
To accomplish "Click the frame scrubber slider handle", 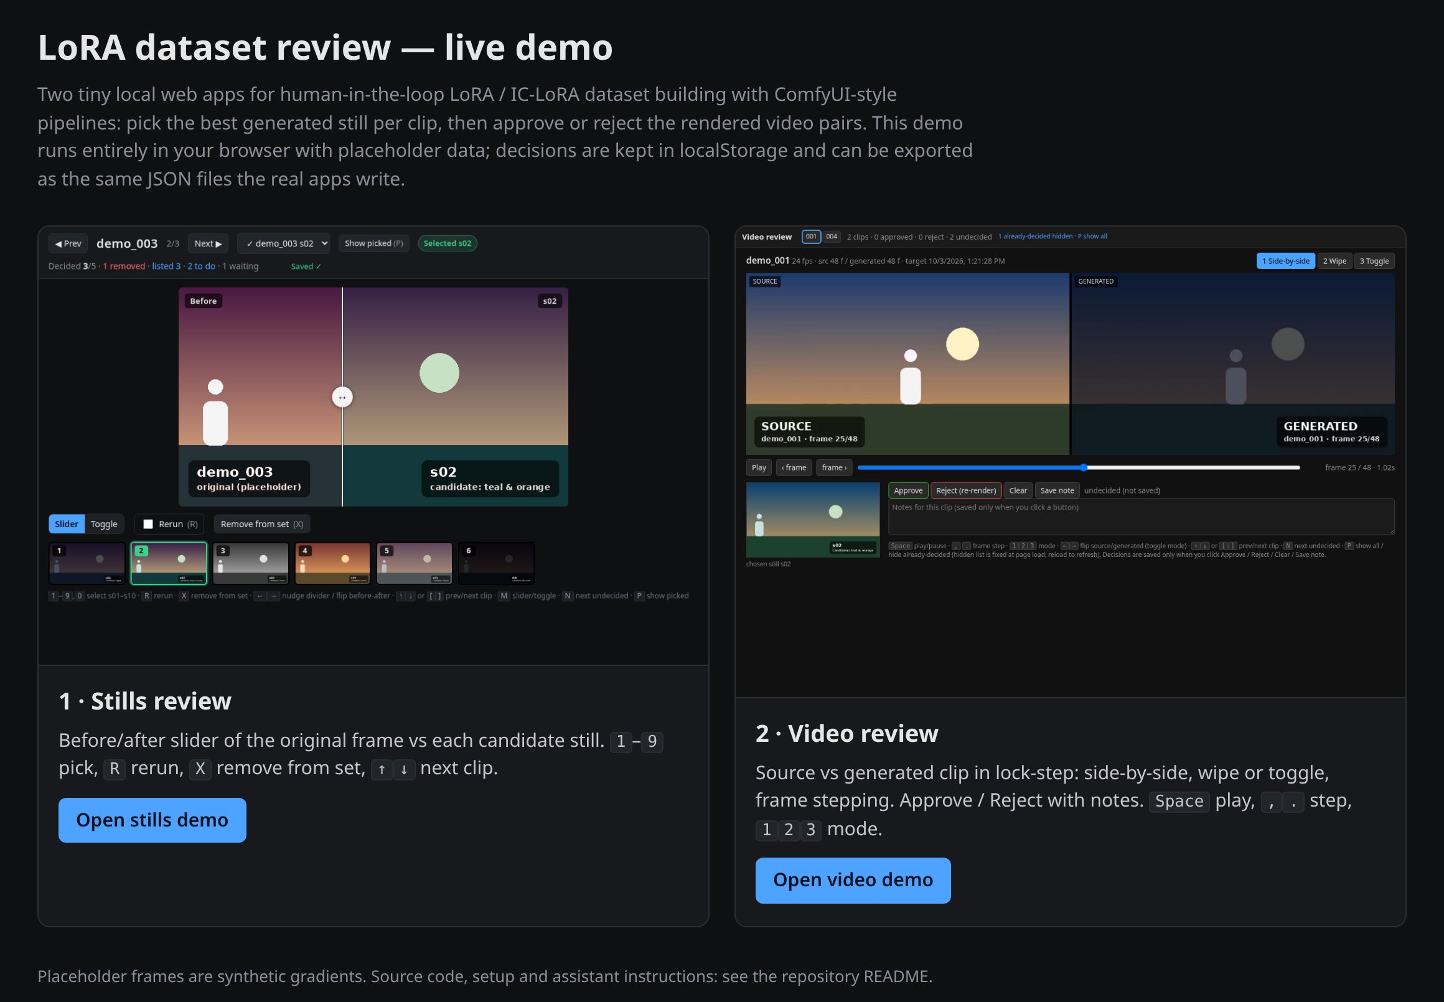I will (x=1084, y=468).
